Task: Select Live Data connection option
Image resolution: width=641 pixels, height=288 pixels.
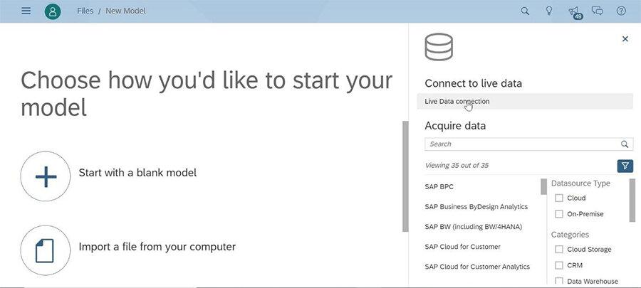Action: point(457,102)
